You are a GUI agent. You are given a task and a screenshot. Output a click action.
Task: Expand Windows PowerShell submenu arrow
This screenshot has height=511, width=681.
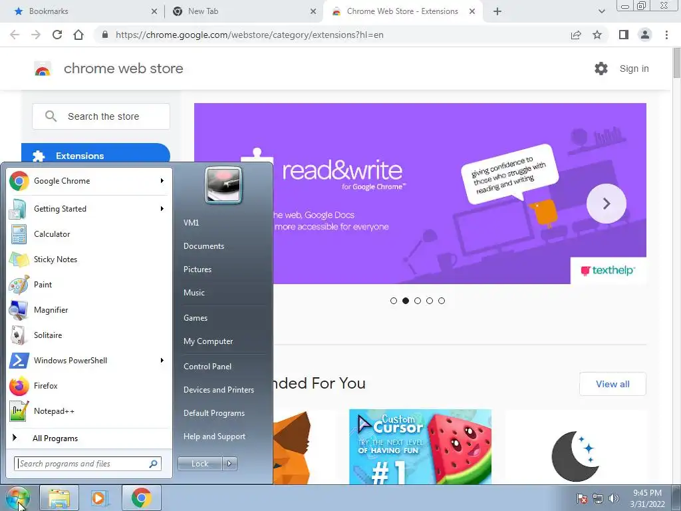pyautogui.click(x=162, y=360)
